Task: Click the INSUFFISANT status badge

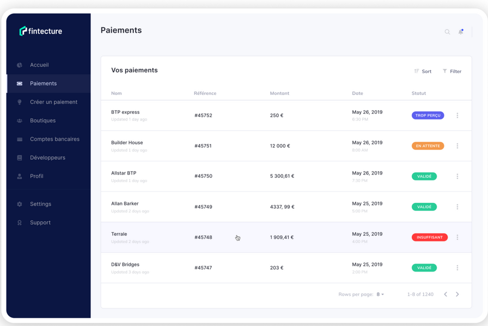Action: (x=430, y=237)
